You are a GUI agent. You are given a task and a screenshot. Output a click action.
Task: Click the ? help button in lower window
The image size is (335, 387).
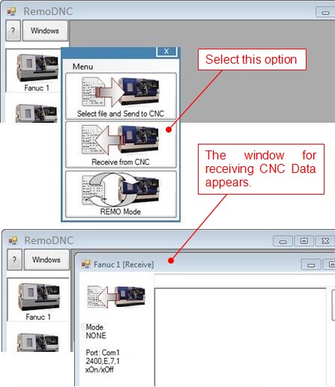pyautogui.click(x=14, y=260)
